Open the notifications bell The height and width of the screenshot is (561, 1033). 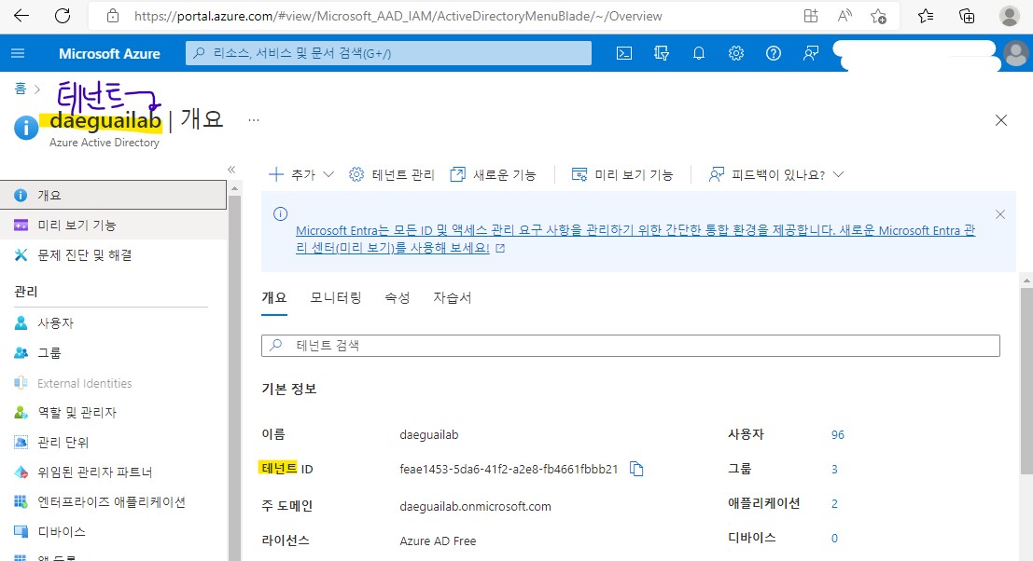(699, 53)
